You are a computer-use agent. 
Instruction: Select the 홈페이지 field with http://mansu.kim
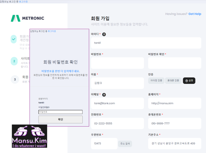(x=175, y=103)
